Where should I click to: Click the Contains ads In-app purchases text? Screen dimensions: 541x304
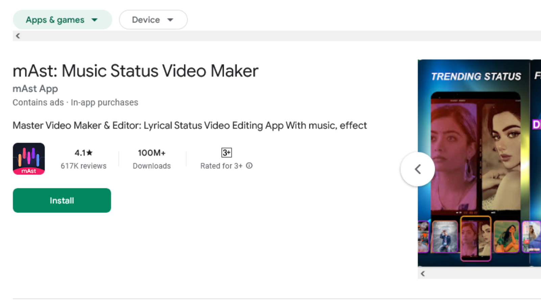click(x=75, y=102)
